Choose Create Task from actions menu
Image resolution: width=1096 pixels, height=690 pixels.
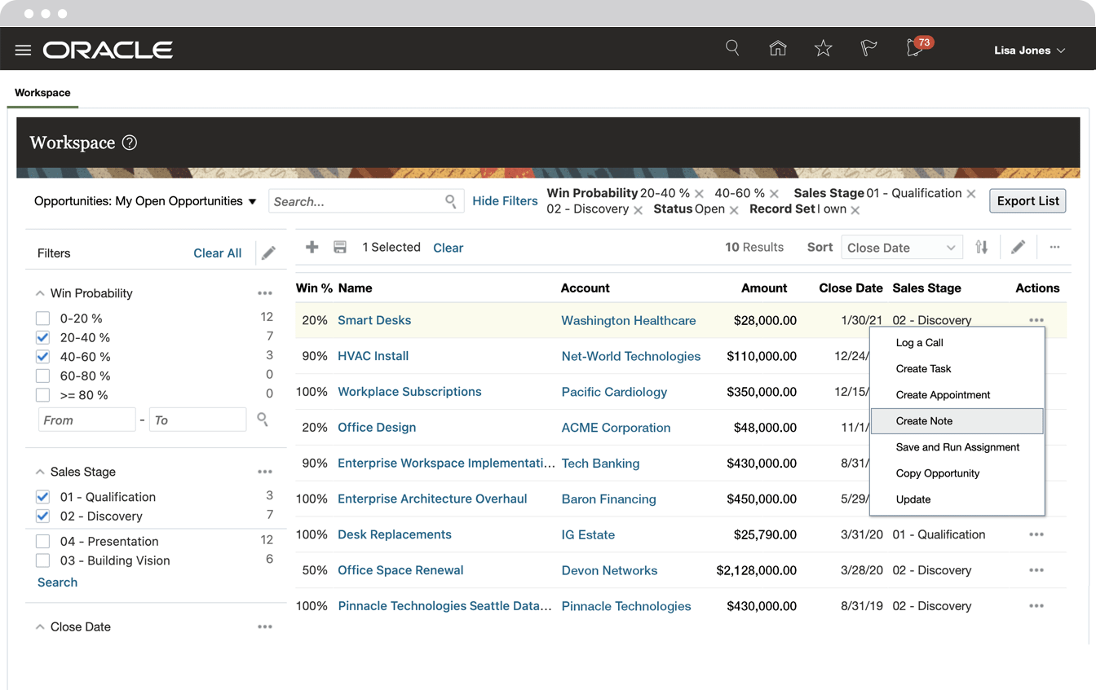(x=957, y=369)
